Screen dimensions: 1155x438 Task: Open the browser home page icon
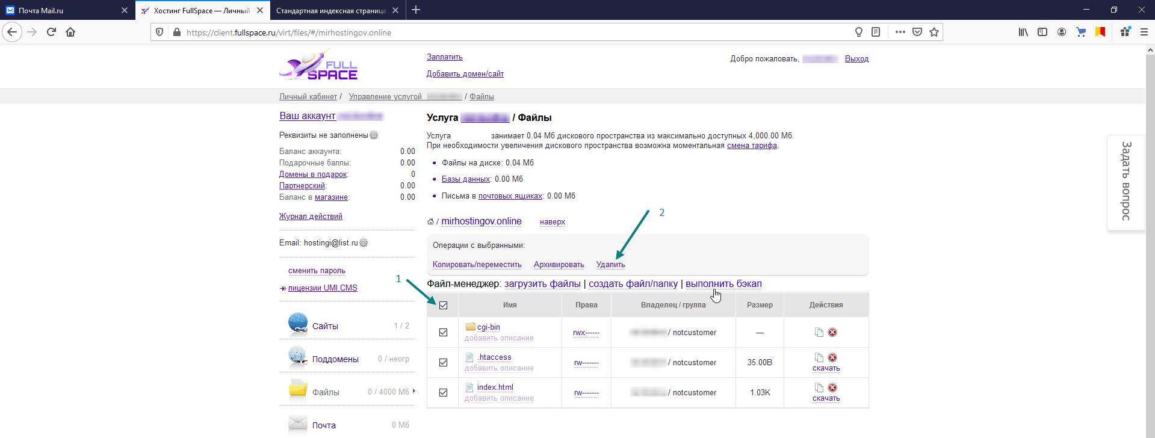(70, 32)
